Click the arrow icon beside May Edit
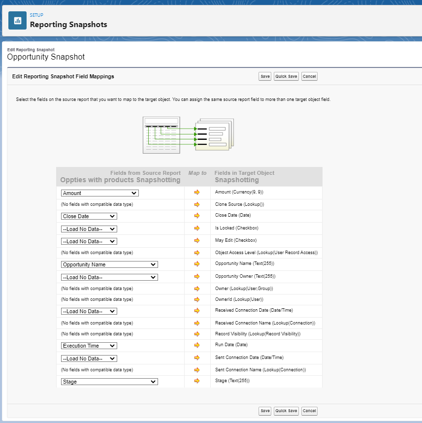This screenshot has width=422, height=423. [197, 240]
